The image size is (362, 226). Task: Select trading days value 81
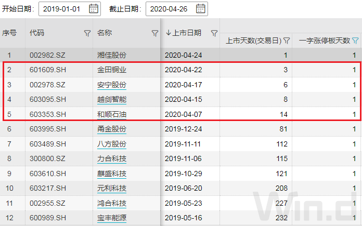pyautogui.click(x=283, y=129)
